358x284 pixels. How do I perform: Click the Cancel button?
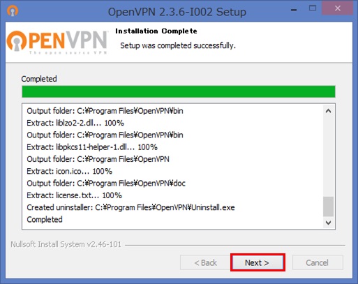pos(318,262)
